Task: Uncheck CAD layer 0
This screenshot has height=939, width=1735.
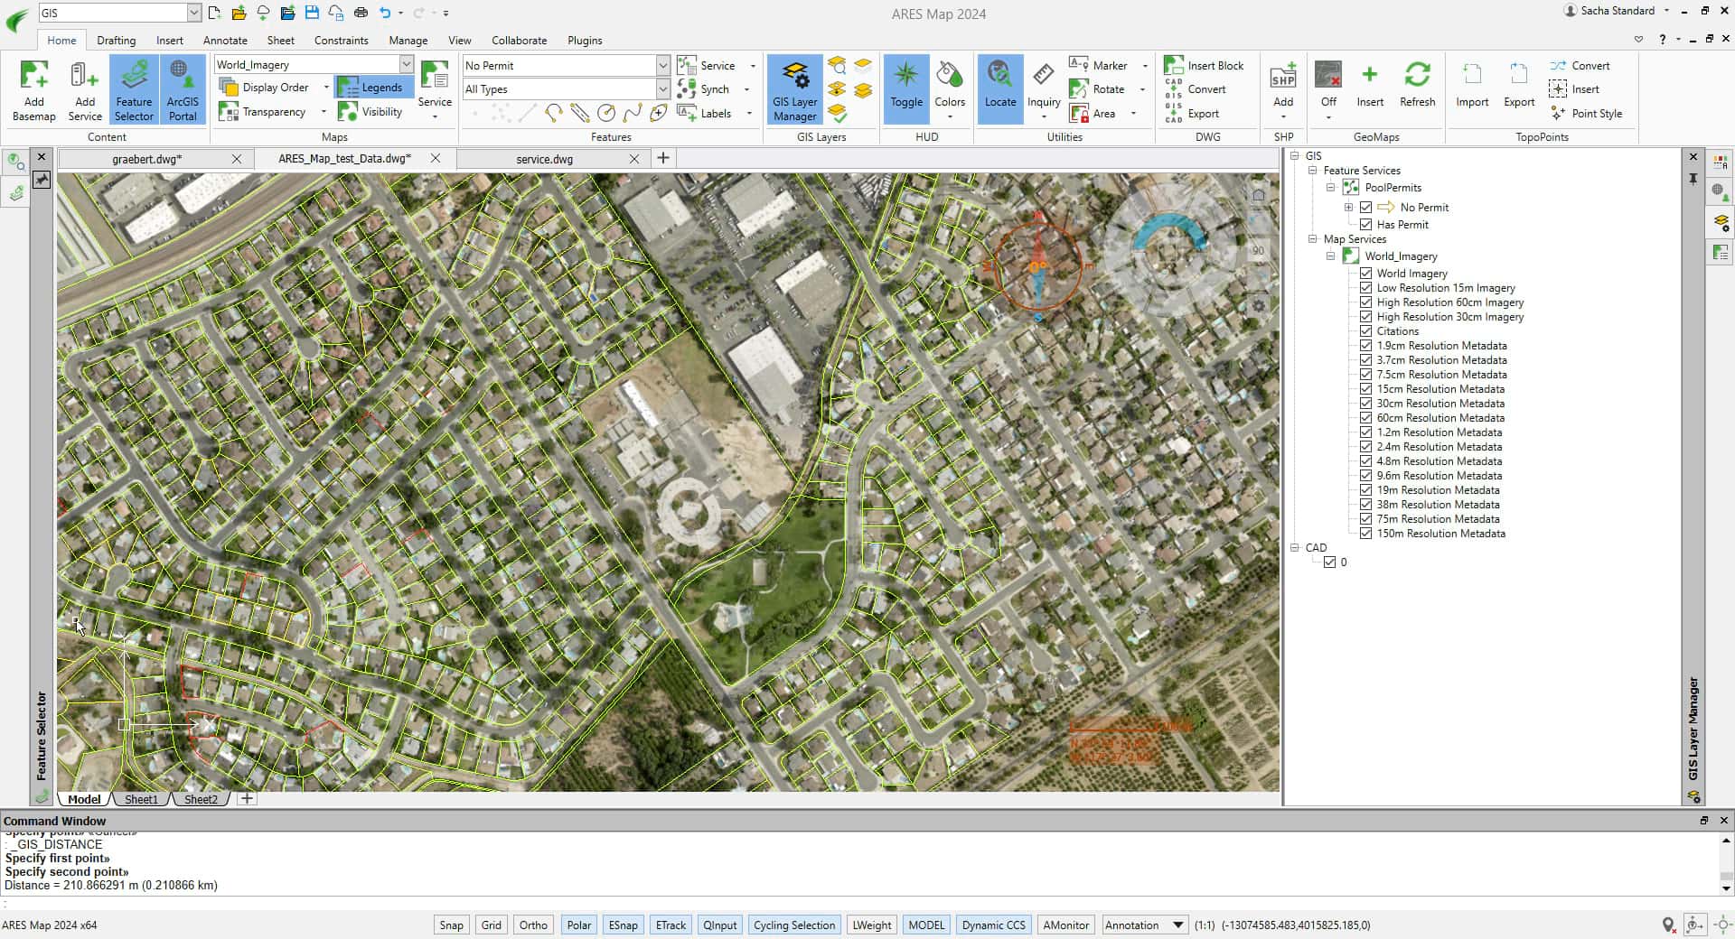Action: pyautogui.click(x=1329, y=562)
